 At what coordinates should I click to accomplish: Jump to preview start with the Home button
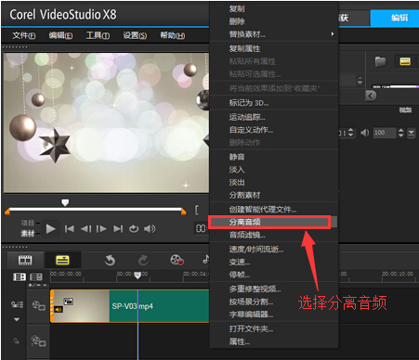tap(70, 229)
